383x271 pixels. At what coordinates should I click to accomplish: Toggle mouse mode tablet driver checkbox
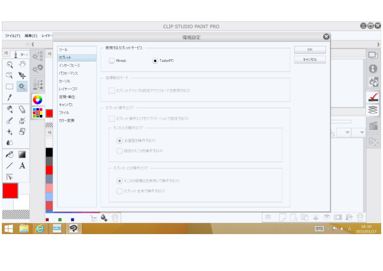[x=112, y=91]
